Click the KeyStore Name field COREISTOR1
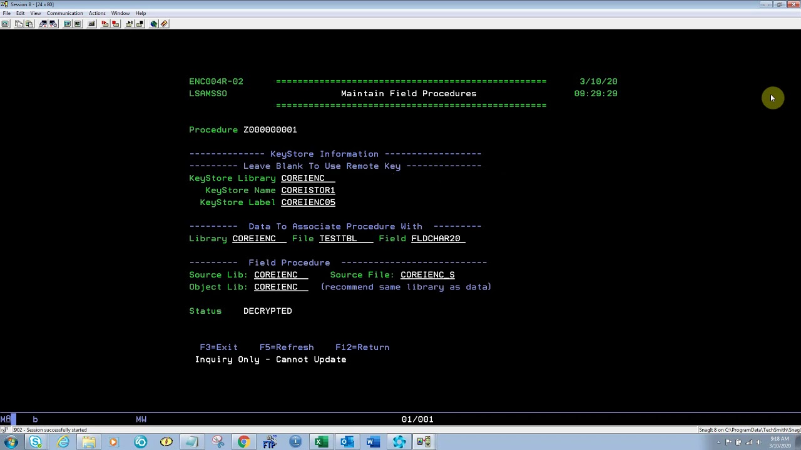 click(308, 190)
